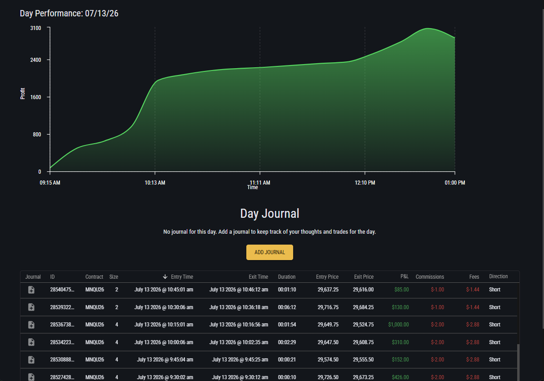
Task: Add journal for trade 28539322
Action: (x=31, y=307)
